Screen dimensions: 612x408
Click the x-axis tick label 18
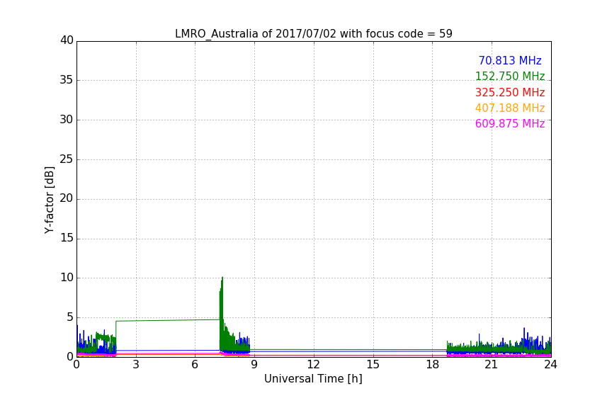coord(433,365)
